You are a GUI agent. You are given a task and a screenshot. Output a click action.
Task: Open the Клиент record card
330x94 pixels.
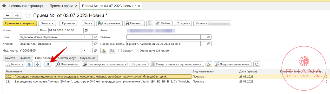click(x=95, y=44)
